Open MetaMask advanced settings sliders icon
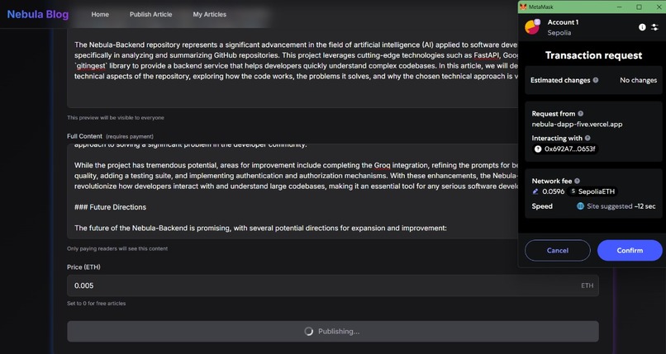Viewport: 666px width, 354px height. coord(654,27)
